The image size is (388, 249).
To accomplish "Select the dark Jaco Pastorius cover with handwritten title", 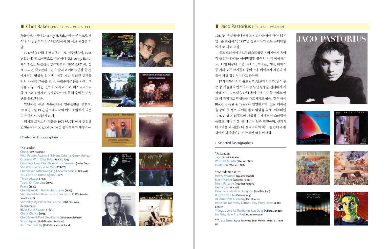I will (x=313, y=209).
